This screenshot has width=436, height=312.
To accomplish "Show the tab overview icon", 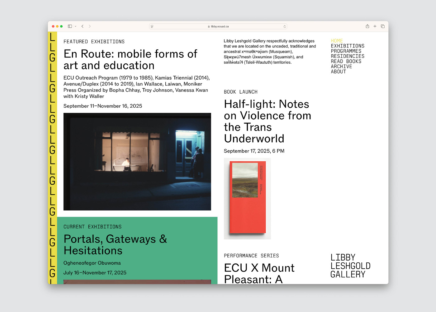I will 383,27.
